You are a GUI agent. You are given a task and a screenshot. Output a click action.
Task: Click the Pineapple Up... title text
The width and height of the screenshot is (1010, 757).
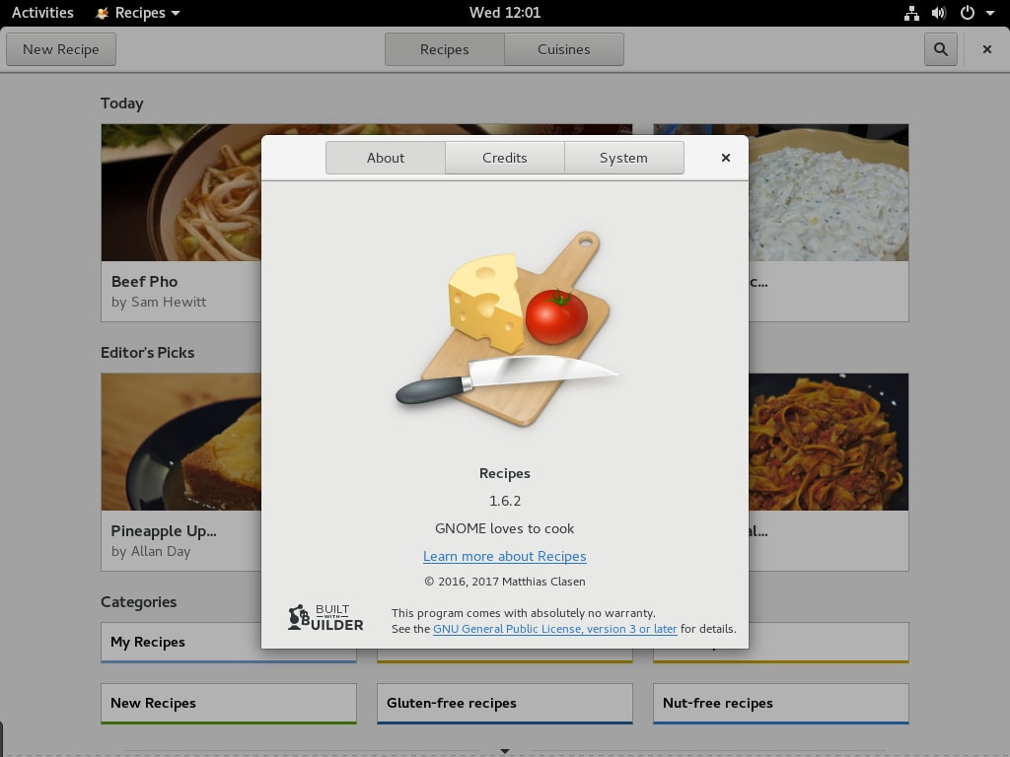point(164,531)
